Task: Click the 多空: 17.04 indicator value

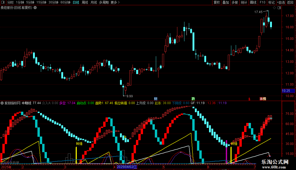Action: click(67, 103)
